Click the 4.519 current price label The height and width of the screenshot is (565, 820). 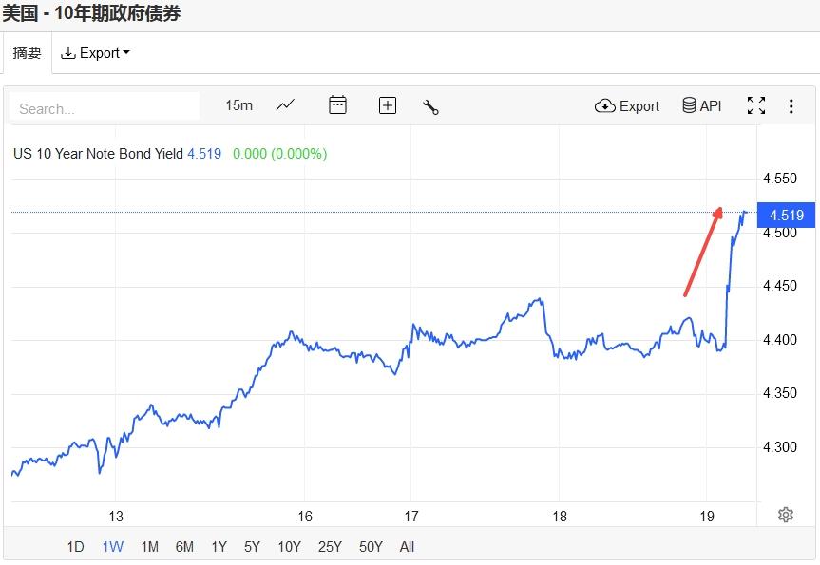click(787, 216)
